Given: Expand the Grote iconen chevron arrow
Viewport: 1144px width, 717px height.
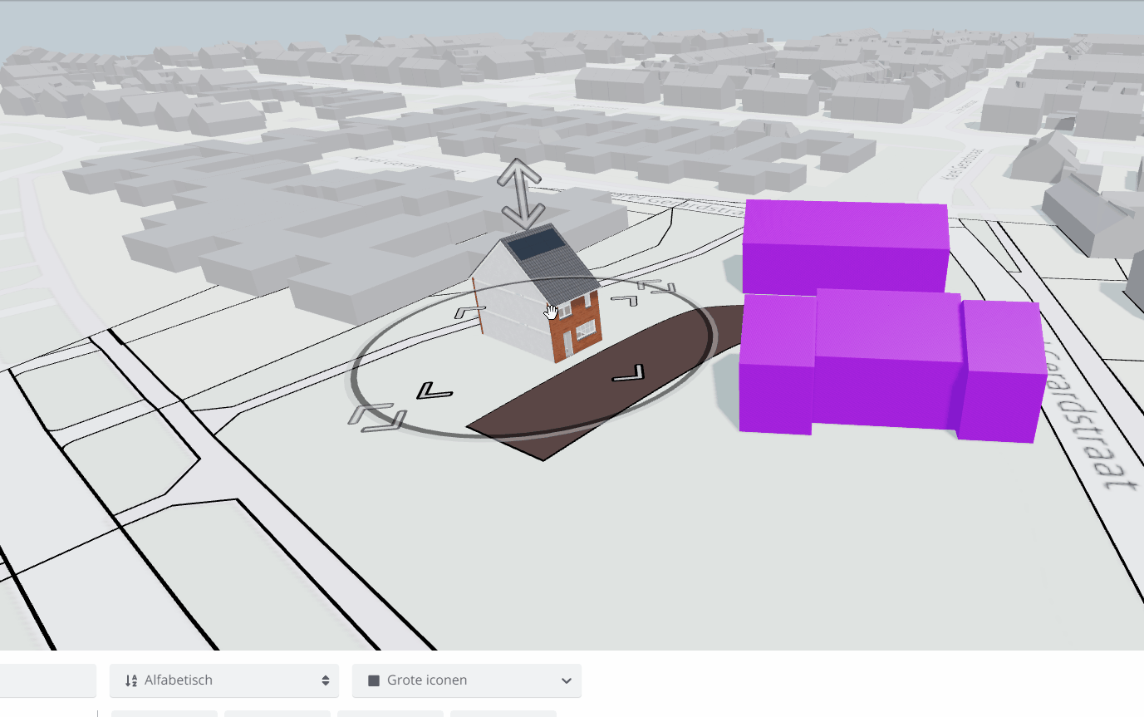Looking at the screenshot, I should click(567, 680).
